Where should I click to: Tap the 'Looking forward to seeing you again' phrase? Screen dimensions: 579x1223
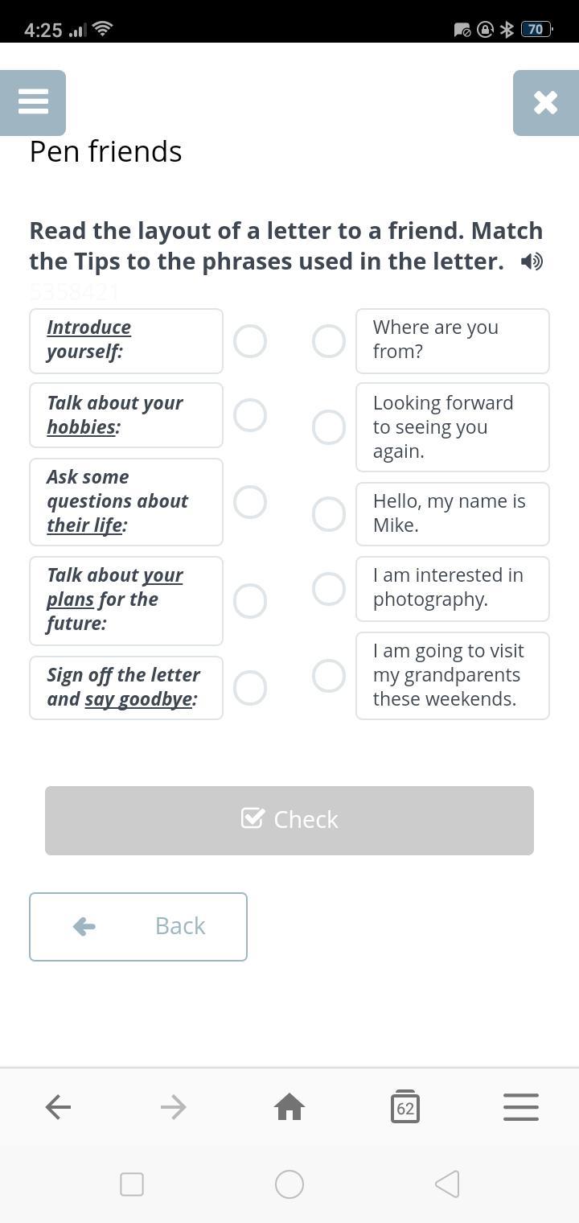pyautogui.click(x=452, y=427)
